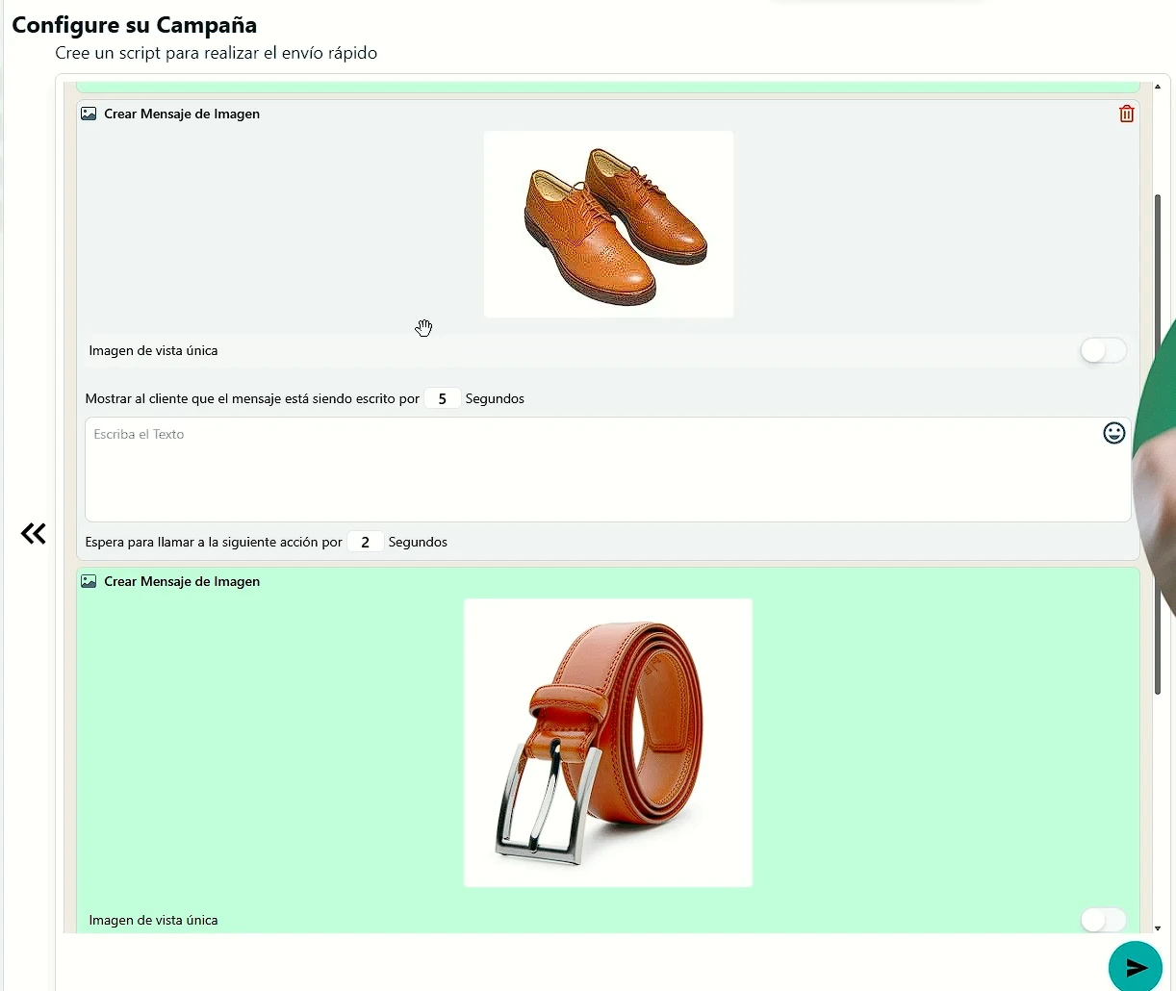Screen dimensions: 1176x991
Task: Open the emoji picker in text box
Action: point(1113,433)
